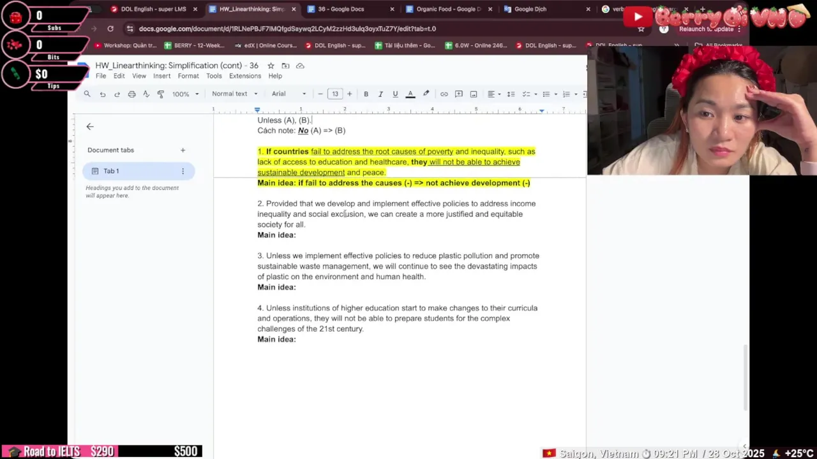The height and width of the screenshot is (459, 817).
Task: Activate the paint format tool
Action: pyautogui.click(x=160, y=94)
